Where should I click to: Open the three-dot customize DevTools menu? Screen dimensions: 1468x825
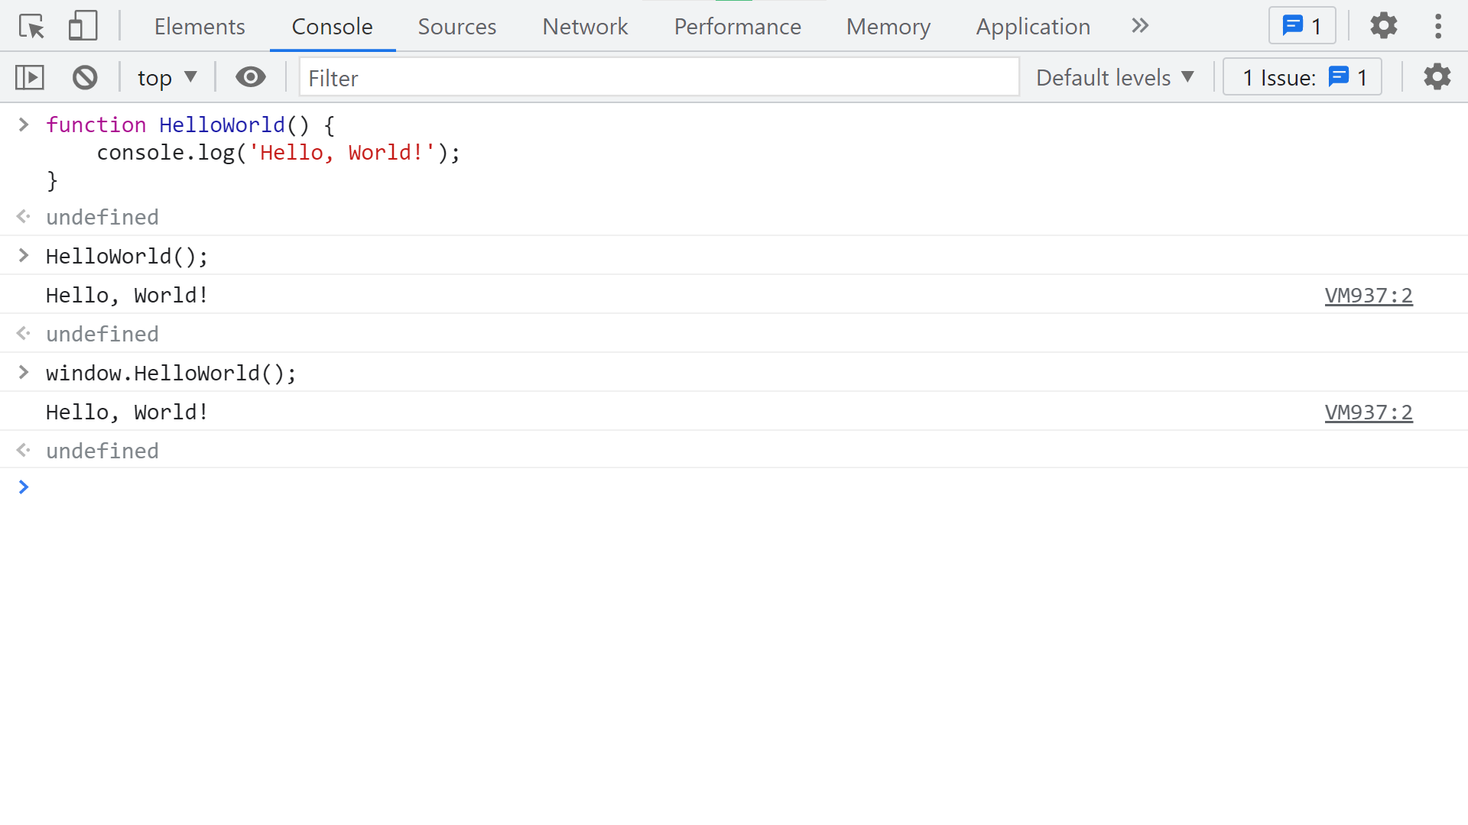coord(1437,26)
